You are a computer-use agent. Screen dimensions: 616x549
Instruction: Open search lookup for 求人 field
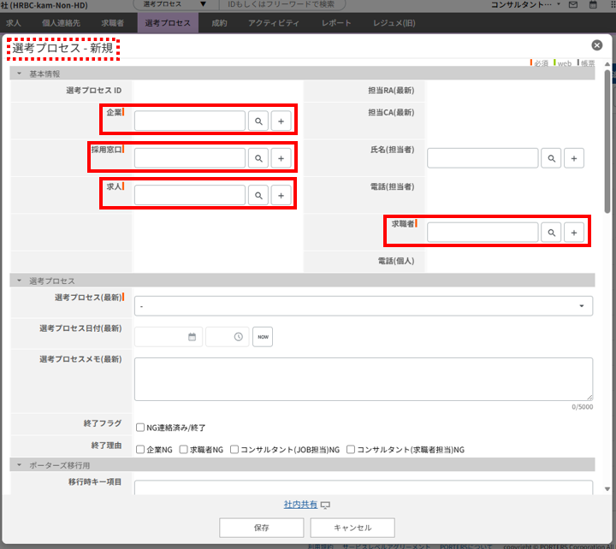tap(258, 196)
